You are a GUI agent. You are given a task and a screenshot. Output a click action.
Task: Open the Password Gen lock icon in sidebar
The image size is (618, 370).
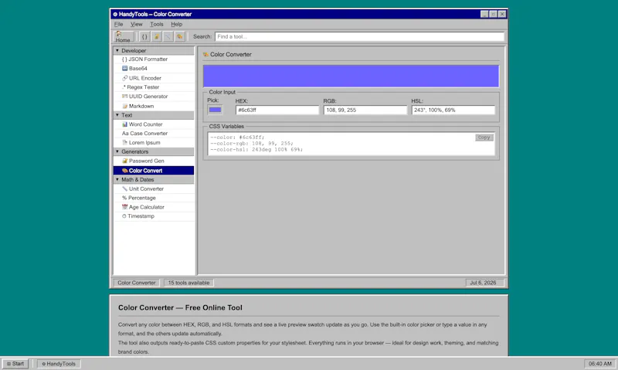(124, 161)
